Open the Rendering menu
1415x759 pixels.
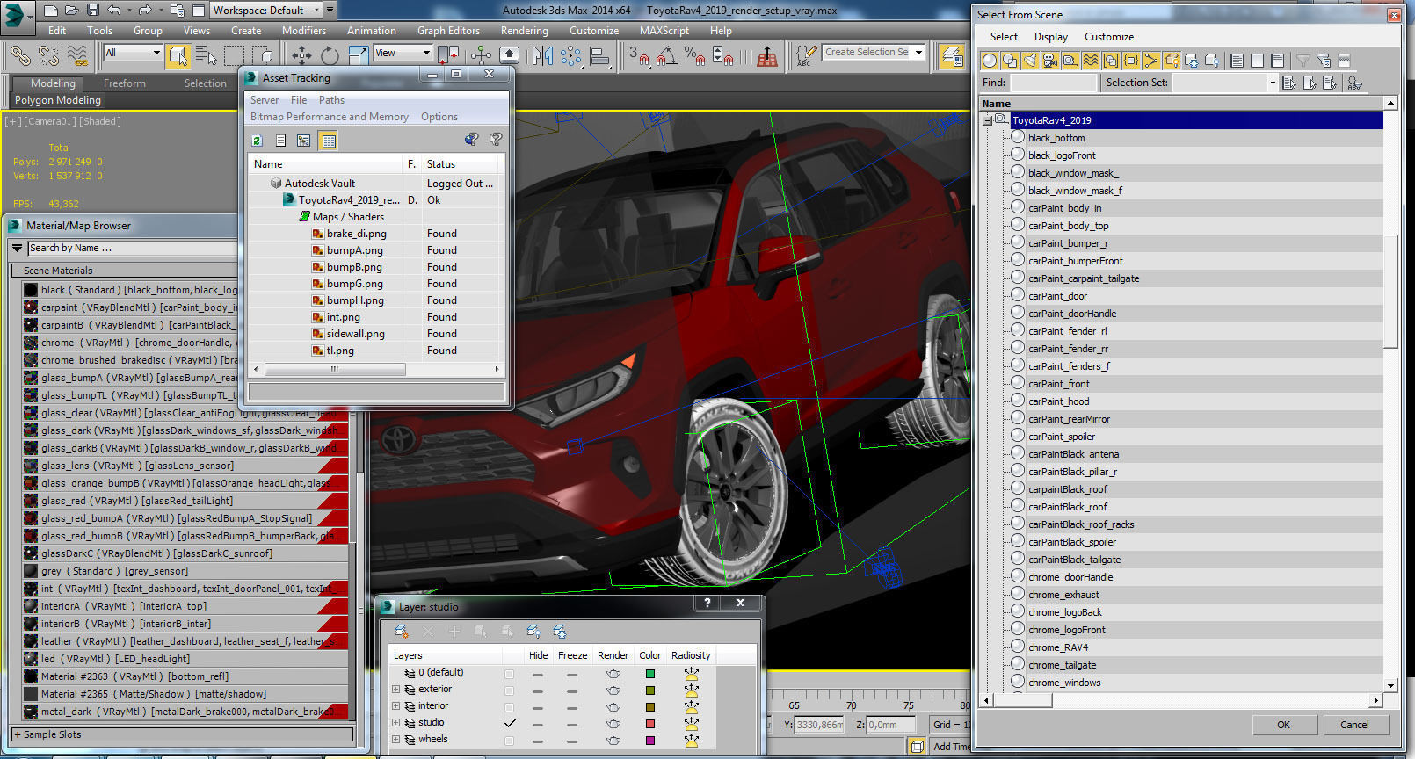click(525, 31)
